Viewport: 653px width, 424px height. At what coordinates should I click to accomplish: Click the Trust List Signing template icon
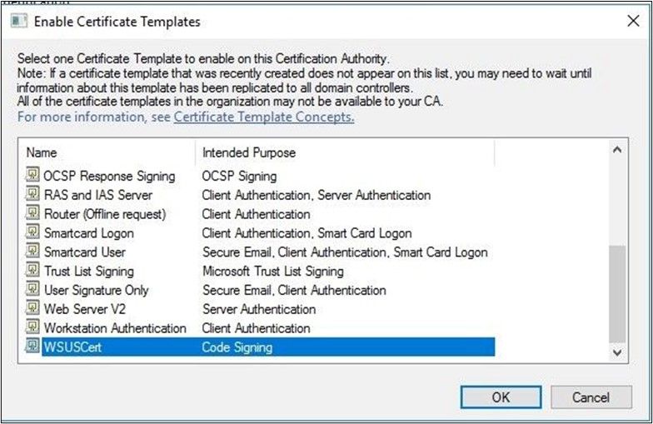pyautogui.click(x=32, y=271)
